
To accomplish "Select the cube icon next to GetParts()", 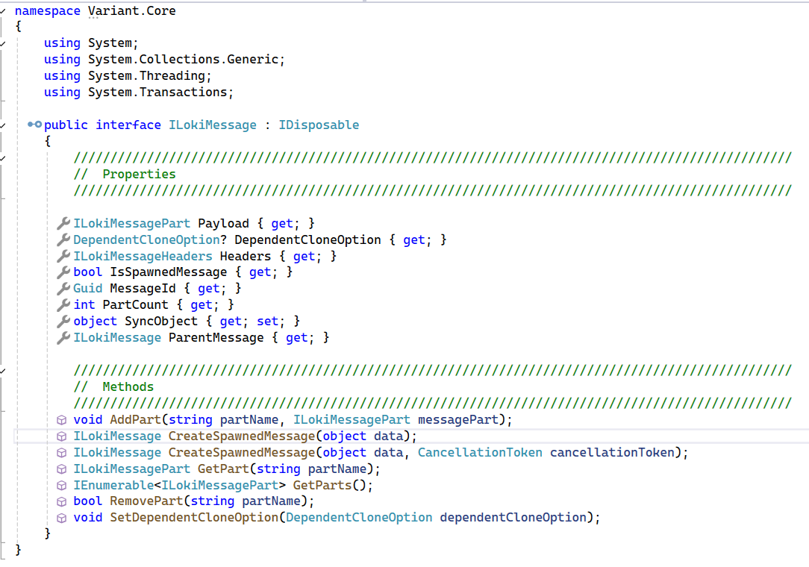I will tap(63, 486).
